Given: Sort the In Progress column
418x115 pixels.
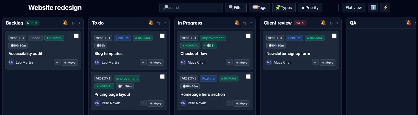Looking at the screenshot, I should click(245, 23).
